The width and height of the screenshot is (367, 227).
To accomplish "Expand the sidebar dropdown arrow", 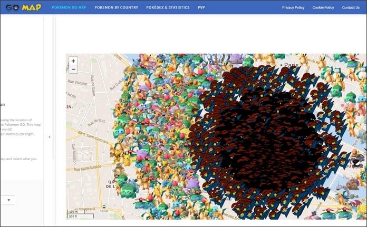I will (x=9, y=200).
